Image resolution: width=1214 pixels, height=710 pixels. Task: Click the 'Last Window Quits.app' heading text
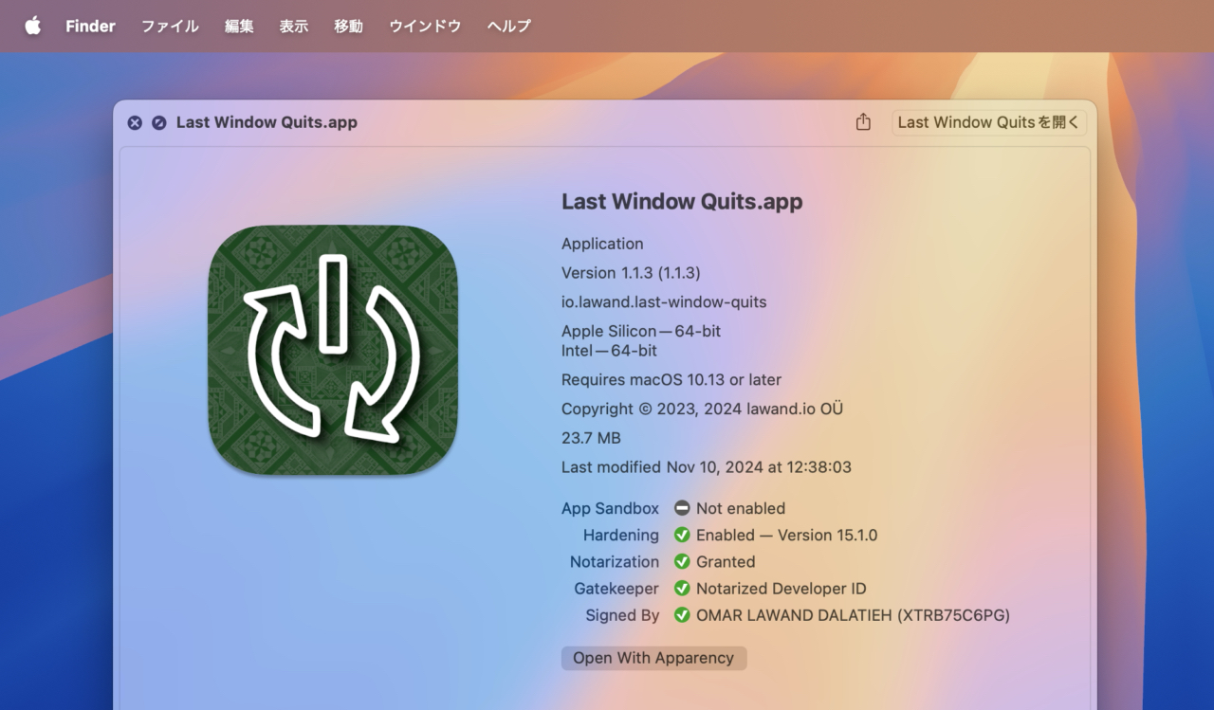(682, 201)
